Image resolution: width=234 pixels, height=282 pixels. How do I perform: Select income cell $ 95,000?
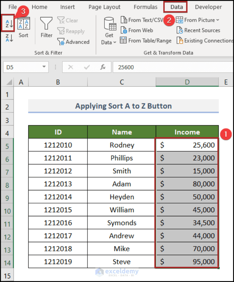tap(187, 262)
